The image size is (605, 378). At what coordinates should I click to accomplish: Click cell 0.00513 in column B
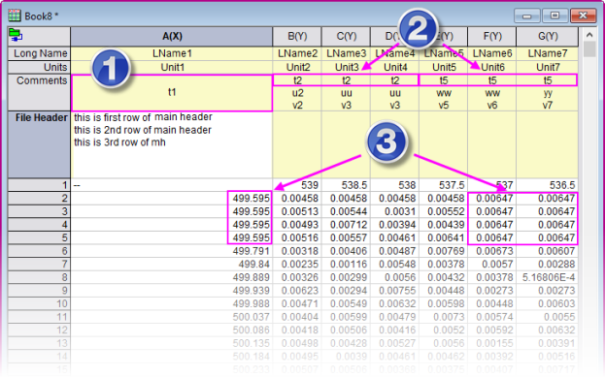(297, 211)
